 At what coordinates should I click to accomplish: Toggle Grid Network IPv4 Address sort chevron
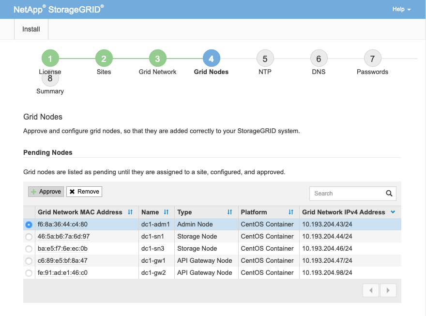pyautogui.click(x=393, y=212)
